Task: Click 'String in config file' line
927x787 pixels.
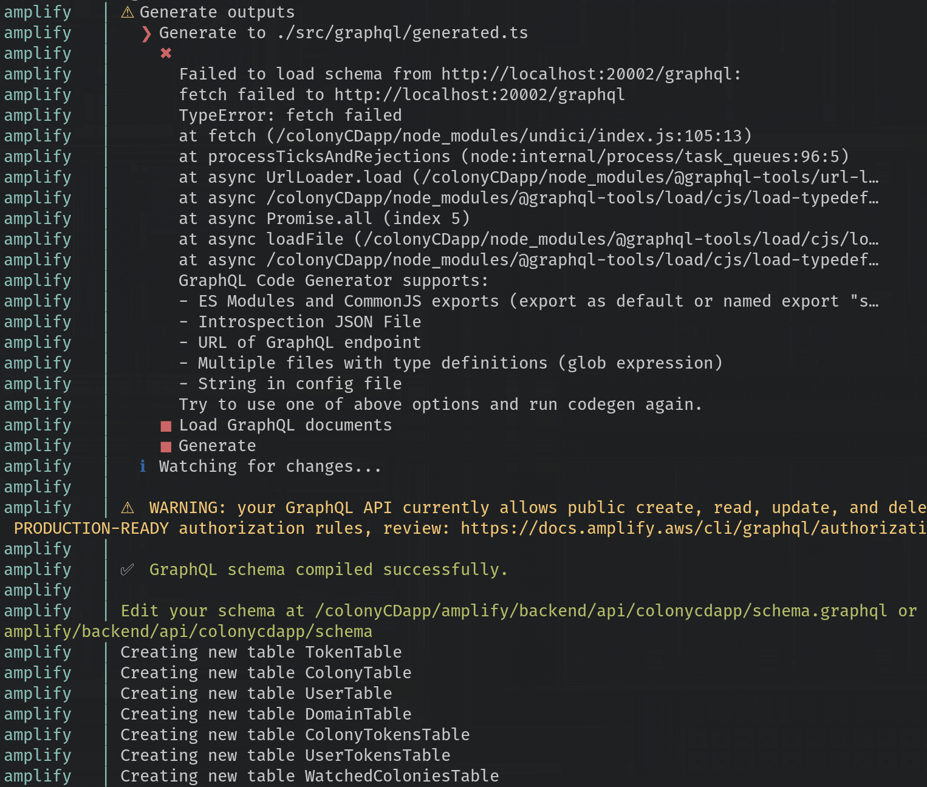Action: click(290, 384)
